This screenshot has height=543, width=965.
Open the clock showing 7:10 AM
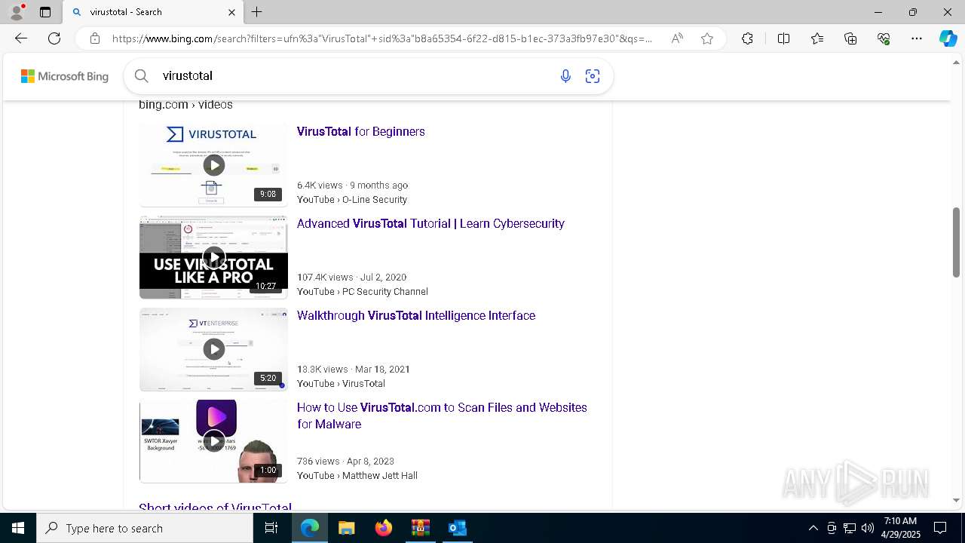click(x=900, y=528)
